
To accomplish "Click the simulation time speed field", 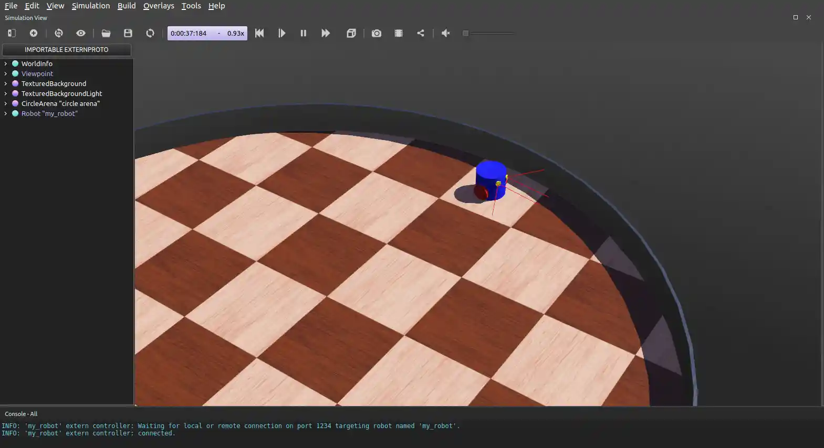I will (x=207, y=33).
